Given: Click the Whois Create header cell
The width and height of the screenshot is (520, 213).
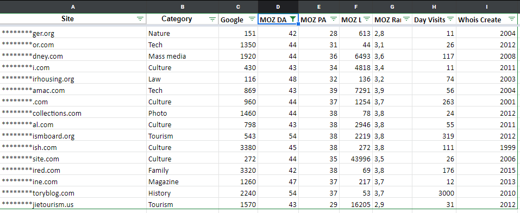Looking at the screenshot, I should [x=487, y=19].
